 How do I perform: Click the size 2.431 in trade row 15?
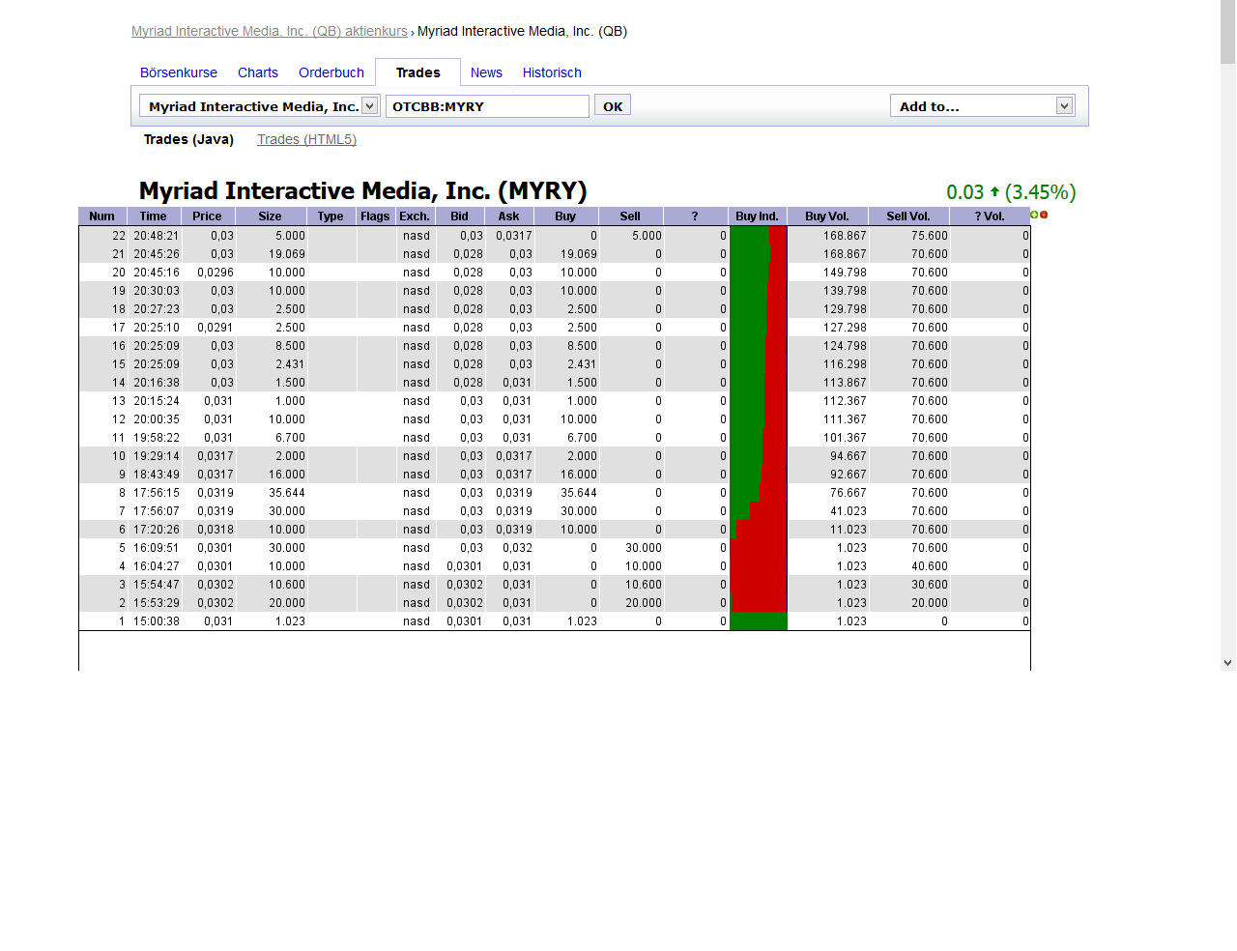290,364
